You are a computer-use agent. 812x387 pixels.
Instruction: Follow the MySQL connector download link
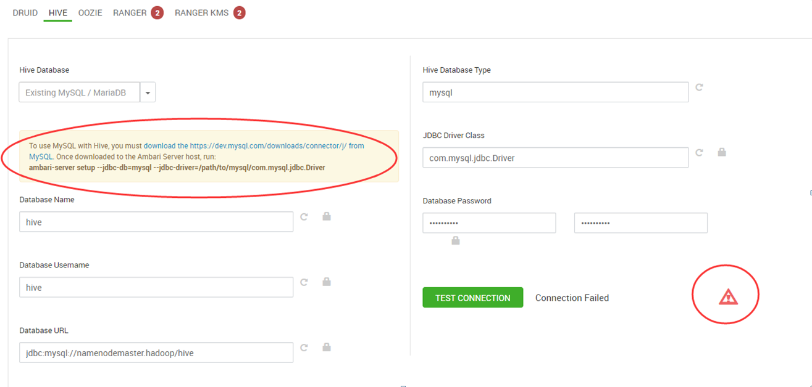click(x=254, y=146)
